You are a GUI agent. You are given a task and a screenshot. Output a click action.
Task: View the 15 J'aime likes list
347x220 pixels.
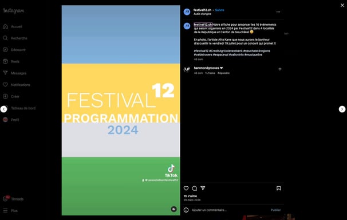[x=190, y=196]
